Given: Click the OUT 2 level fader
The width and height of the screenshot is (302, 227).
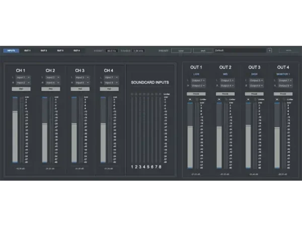Looking at the screenshot, I should pos(219,136).
